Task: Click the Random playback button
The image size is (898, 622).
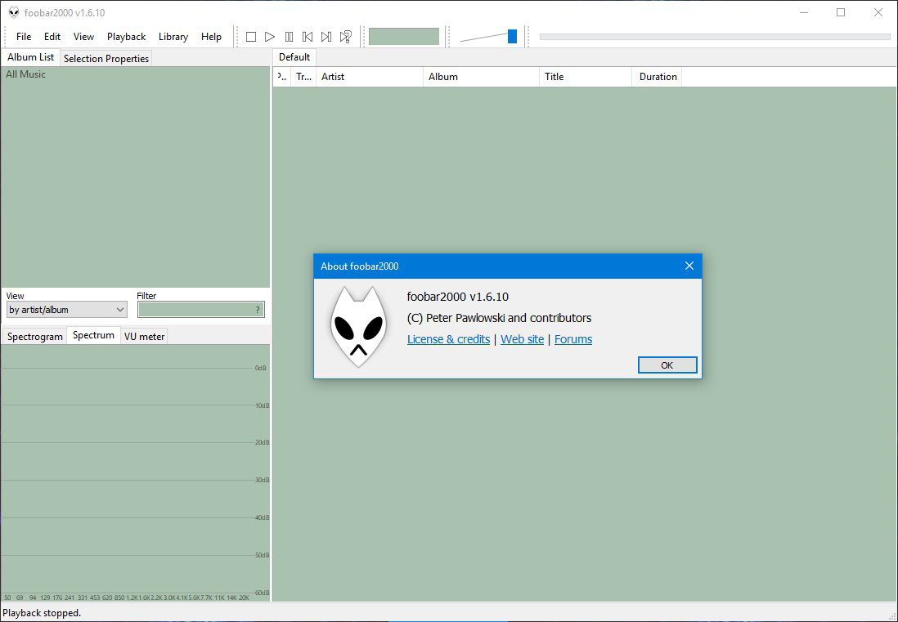Action: click(x=345, y=37)
